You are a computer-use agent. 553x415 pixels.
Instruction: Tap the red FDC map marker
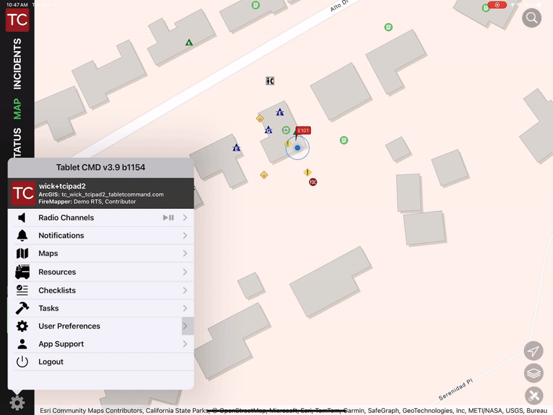(x=313, y=182)
